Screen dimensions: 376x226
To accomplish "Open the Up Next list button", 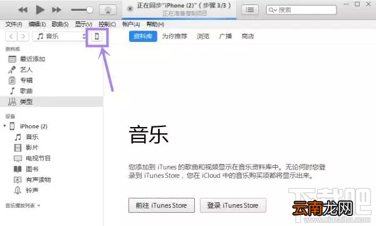I will pos(249,10).
